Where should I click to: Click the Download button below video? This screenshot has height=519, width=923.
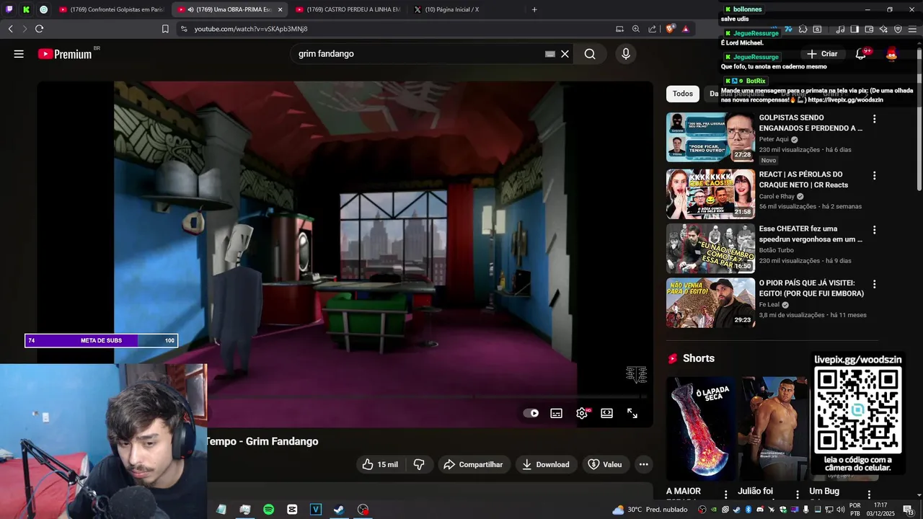click(x=546, y=464)
